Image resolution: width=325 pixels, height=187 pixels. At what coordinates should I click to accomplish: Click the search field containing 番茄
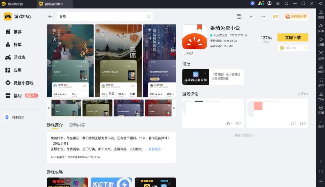105,16
